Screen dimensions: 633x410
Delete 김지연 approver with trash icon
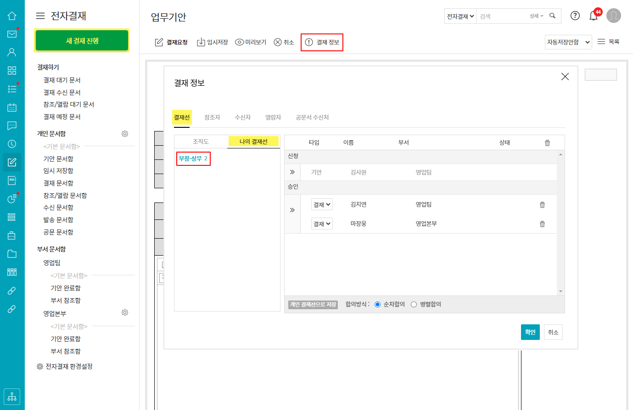pyautogui.click(x=542, y=205)
